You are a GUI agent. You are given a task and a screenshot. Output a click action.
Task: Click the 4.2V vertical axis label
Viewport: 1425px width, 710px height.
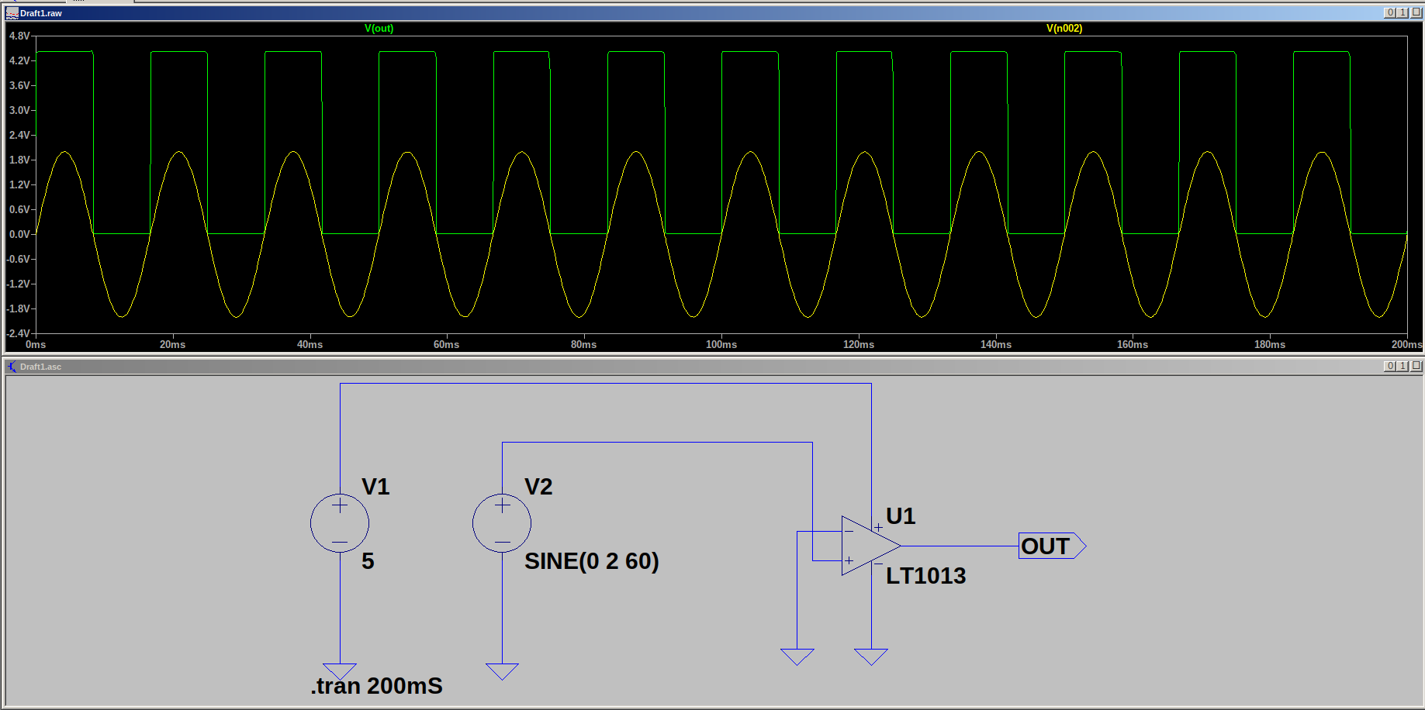(19, 60)
